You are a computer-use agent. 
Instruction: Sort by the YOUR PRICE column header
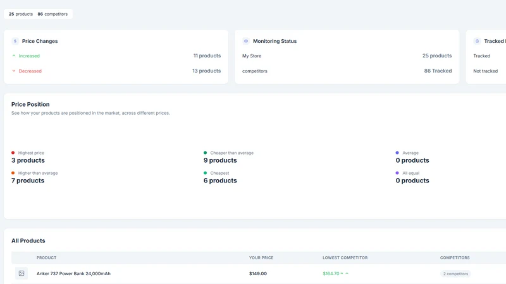tap(261, 257)
